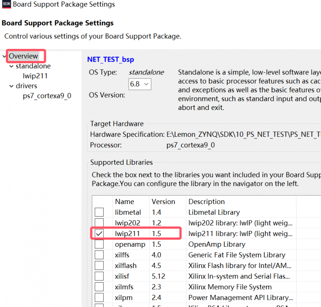The width and height of the screenshot is (321, 307).
Task: Open the OS Version 6.8 dropdown
Action: (x=140, y=84)
